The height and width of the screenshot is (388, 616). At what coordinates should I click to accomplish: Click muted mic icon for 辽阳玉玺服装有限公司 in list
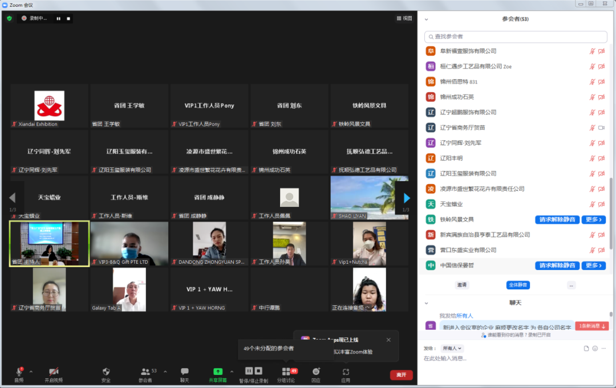pyautogui.click(x=592, y=173)
